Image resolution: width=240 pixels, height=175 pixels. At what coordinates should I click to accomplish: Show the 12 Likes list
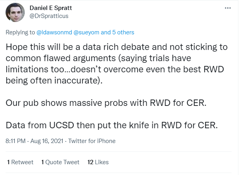[98, 162]
